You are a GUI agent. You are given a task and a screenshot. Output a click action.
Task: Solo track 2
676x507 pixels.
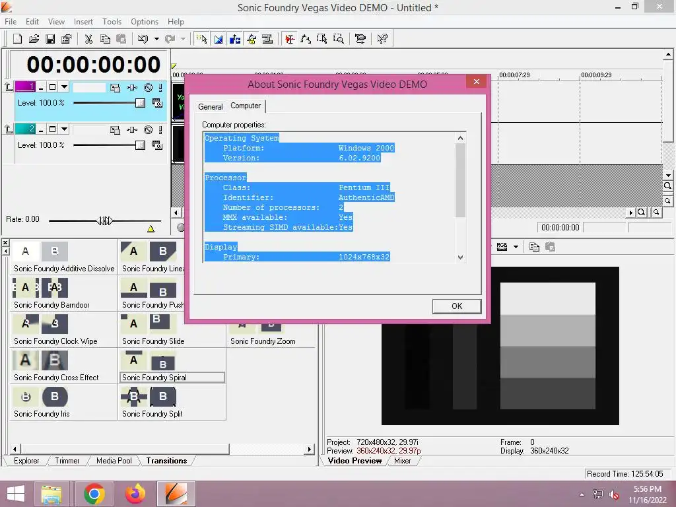pyautogui.click(x=160, y=130)
